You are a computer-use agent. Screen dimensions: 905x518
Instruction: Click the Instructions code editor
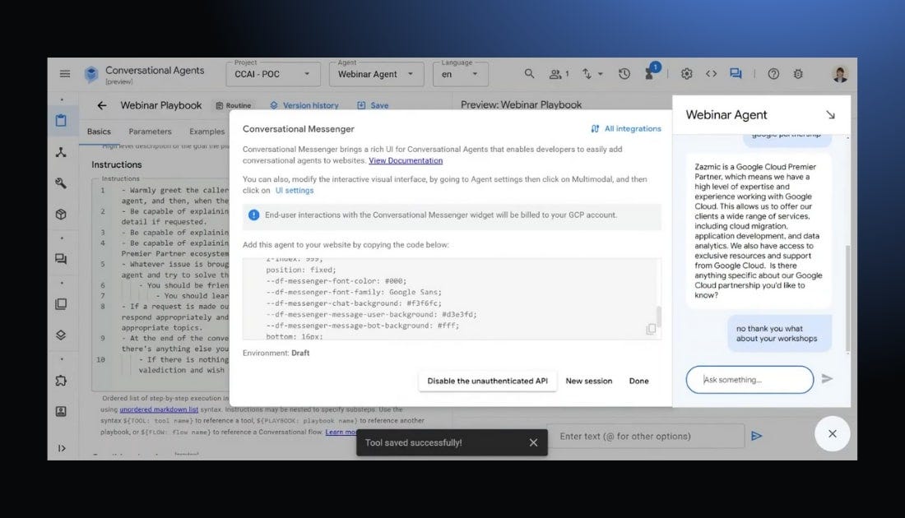pyautogui.click(x=161, y=283)
